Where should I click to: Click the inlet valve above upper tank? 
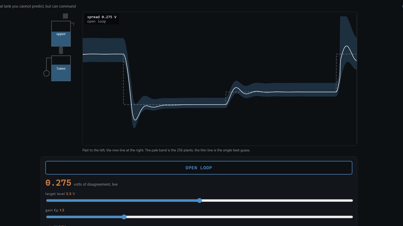pyautogui.click(x=65, y=16)
